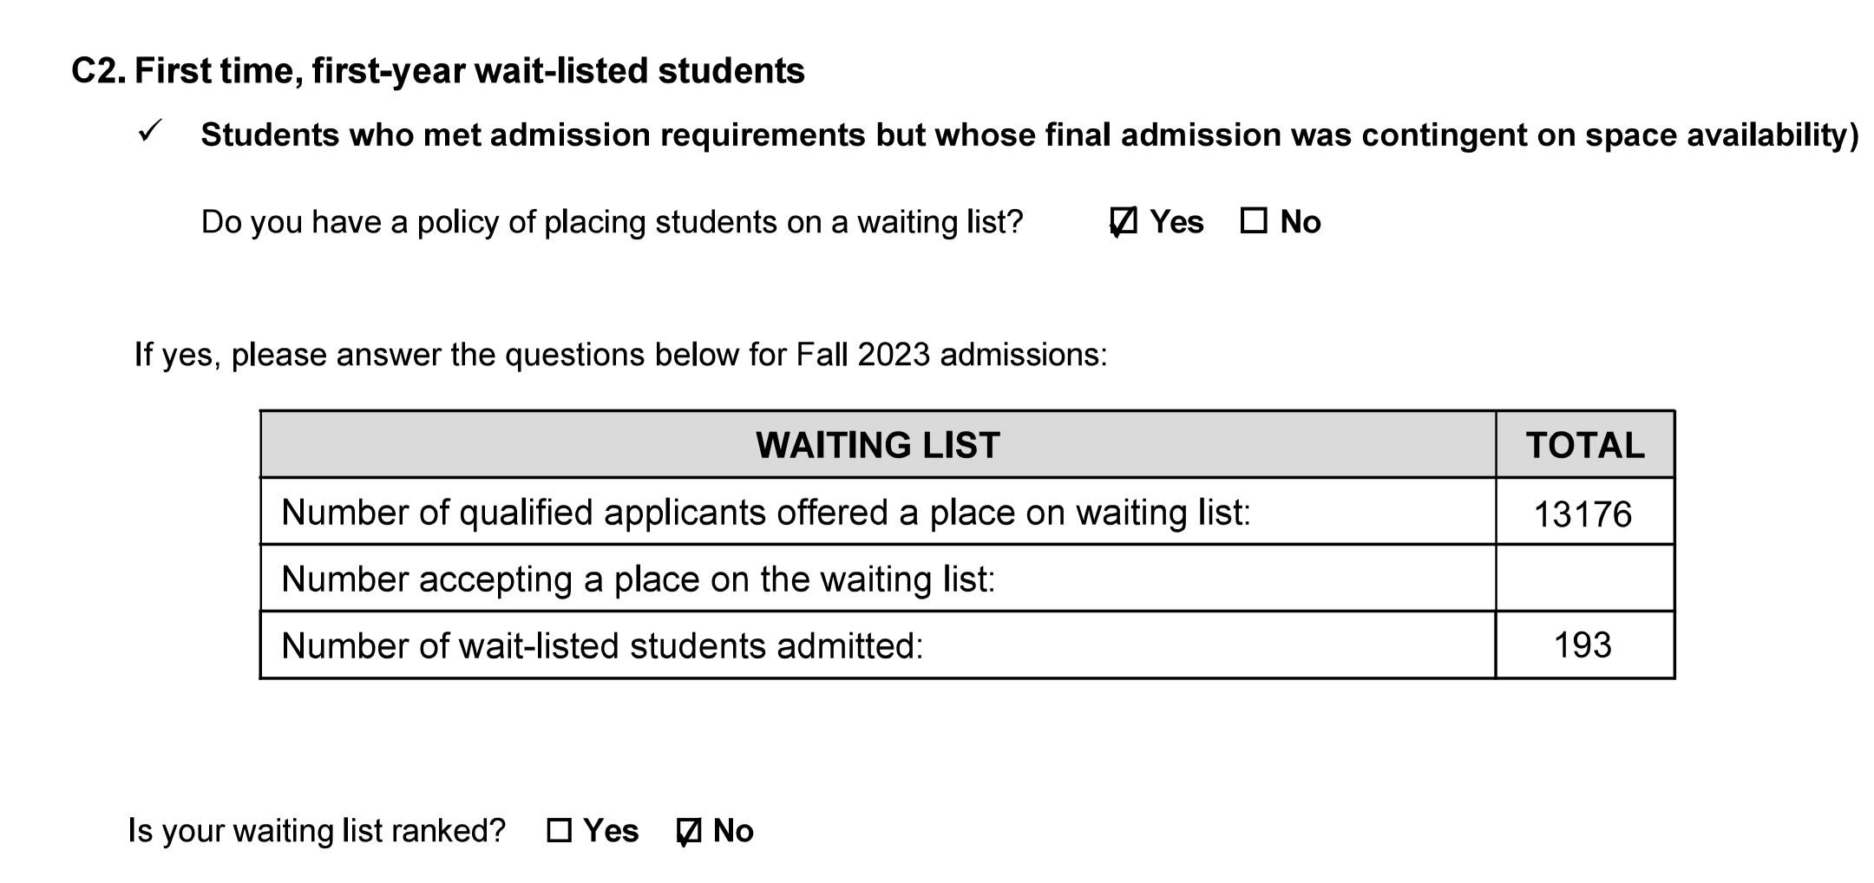Image resolution: width=1874 pixels, height=883 pixels.
Task: Click the WAITING LIST column header
Action: 877,445
